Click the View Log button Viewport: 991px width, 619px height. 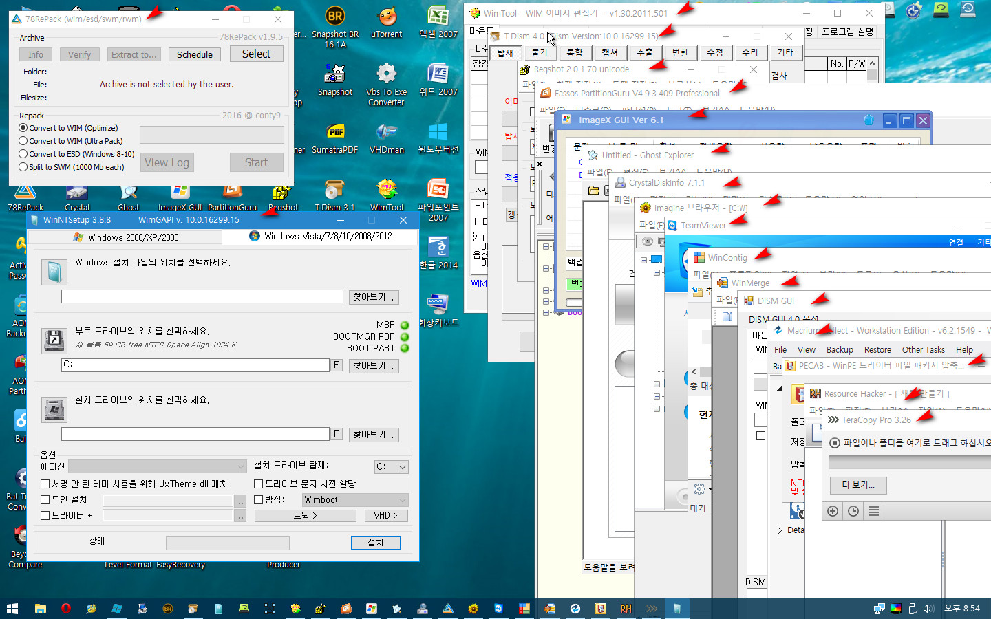point(167,162)
